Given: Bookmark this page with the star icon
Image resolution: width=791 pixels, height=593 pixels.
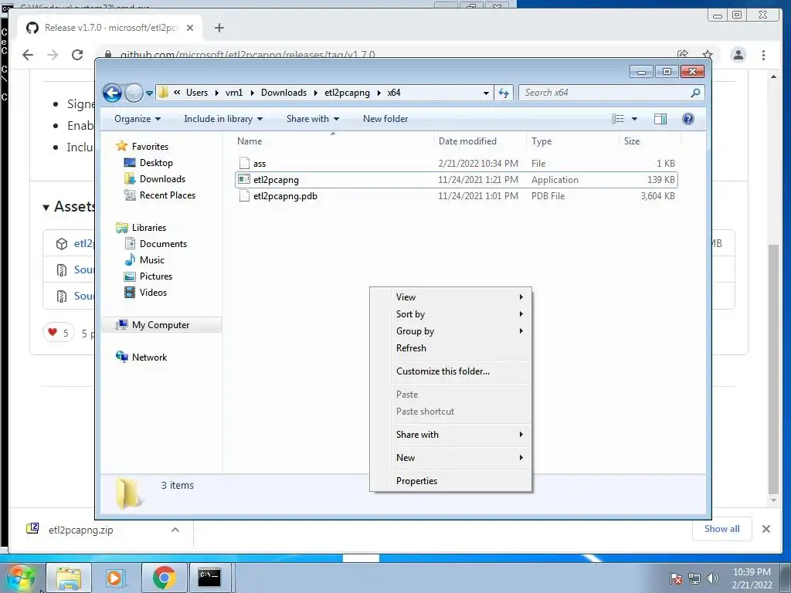Looking at the screenshot, I should pyautogui.click(x=708, y=54).
